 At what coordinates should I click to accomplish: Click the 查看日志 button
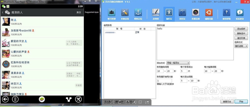227,101
